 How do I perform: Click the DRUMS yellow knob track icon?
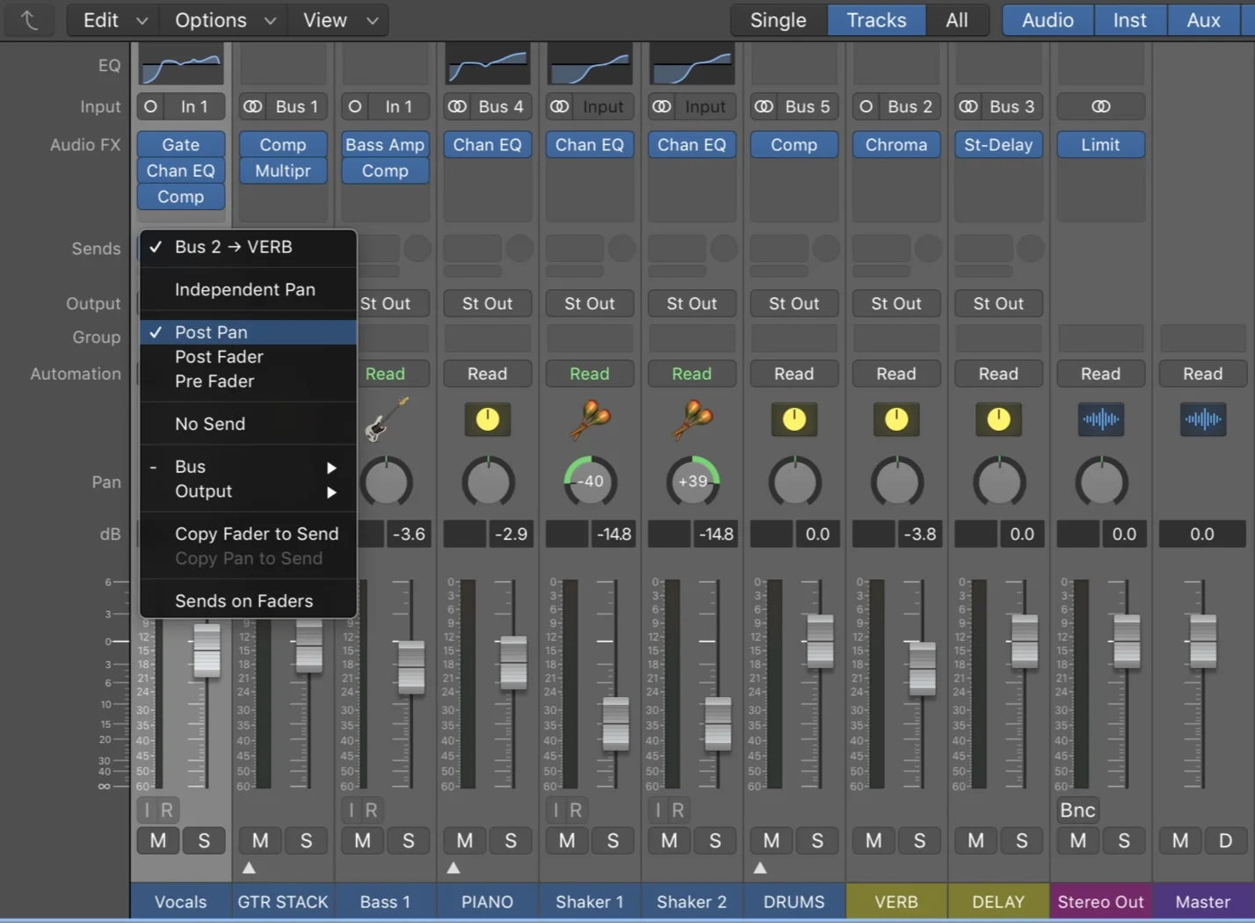click(x=794, y=419)
